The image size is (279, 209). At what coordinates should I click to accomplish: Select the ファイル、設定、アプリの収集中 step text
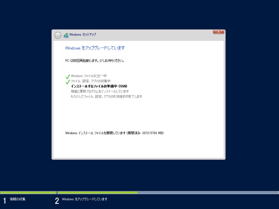91,81
